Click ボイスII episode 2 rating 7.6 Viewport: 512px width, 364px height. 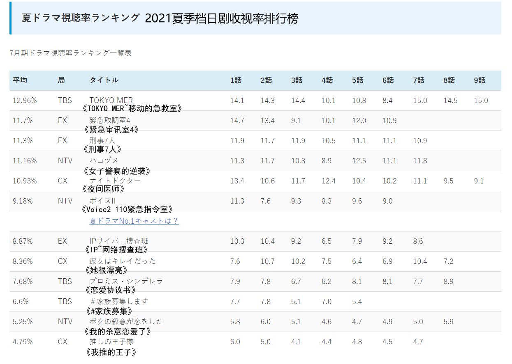(265, 201)
